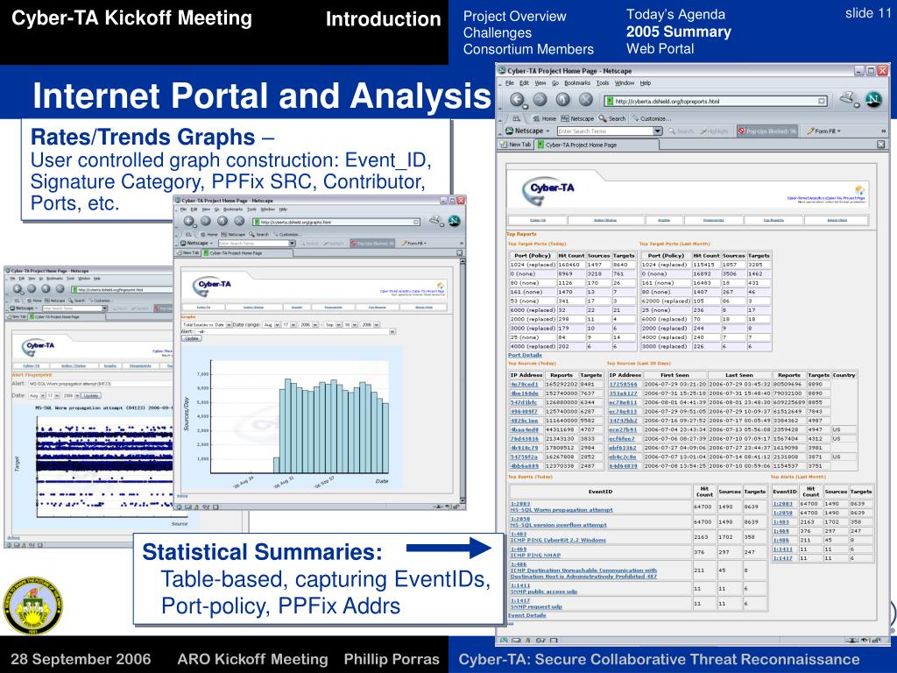Screen dimensions: 897x673
Task: Click the Cyber-TA logo on the top reports page
Action: point(548,190)
